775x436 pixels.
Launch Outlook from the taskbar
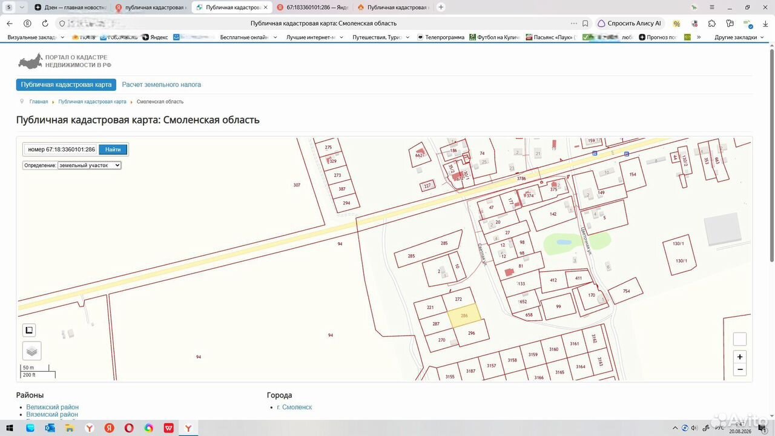(50, 428)
